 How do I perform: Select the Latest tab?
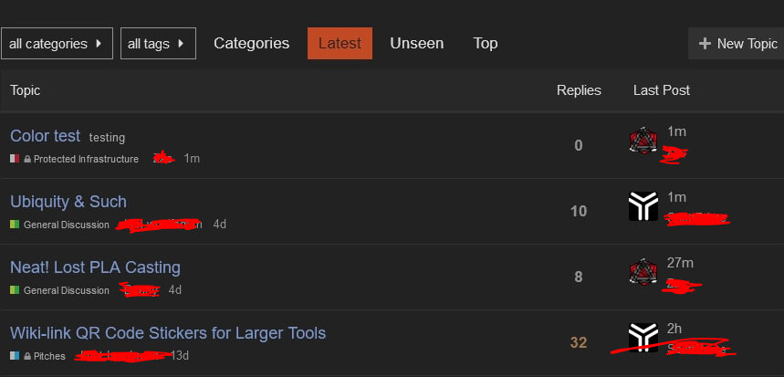(340, 43)
